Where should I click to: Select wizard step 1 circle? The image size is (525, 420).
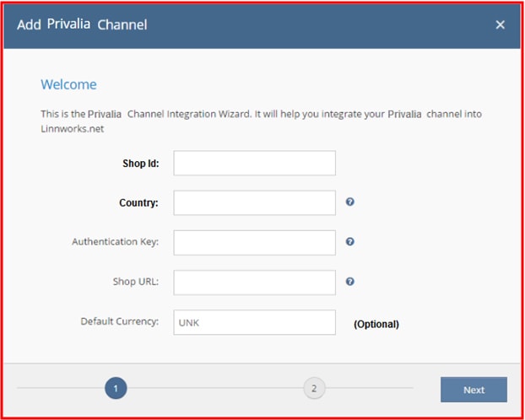coord(116,388)
